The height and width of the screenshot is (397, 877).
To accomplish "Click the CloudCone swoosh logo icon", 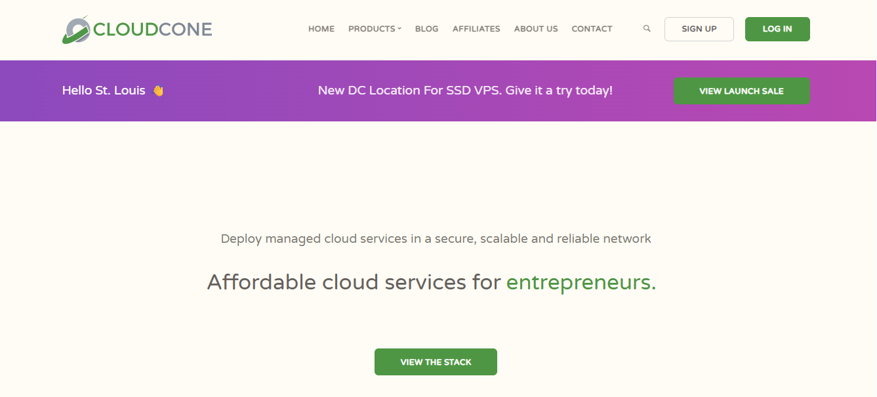I will [x=76, y=30].
